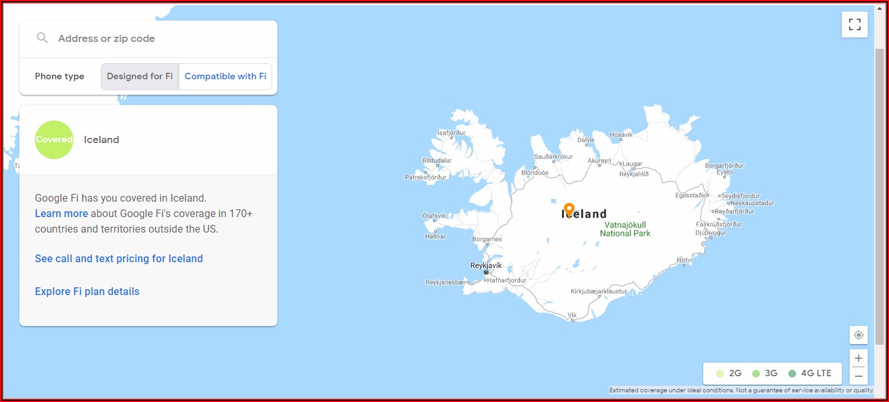Click Hellnar label on the map
Image resolution: width=889 pixels, height=402 pixels.
pyautogui.click(x=435, y=236)
